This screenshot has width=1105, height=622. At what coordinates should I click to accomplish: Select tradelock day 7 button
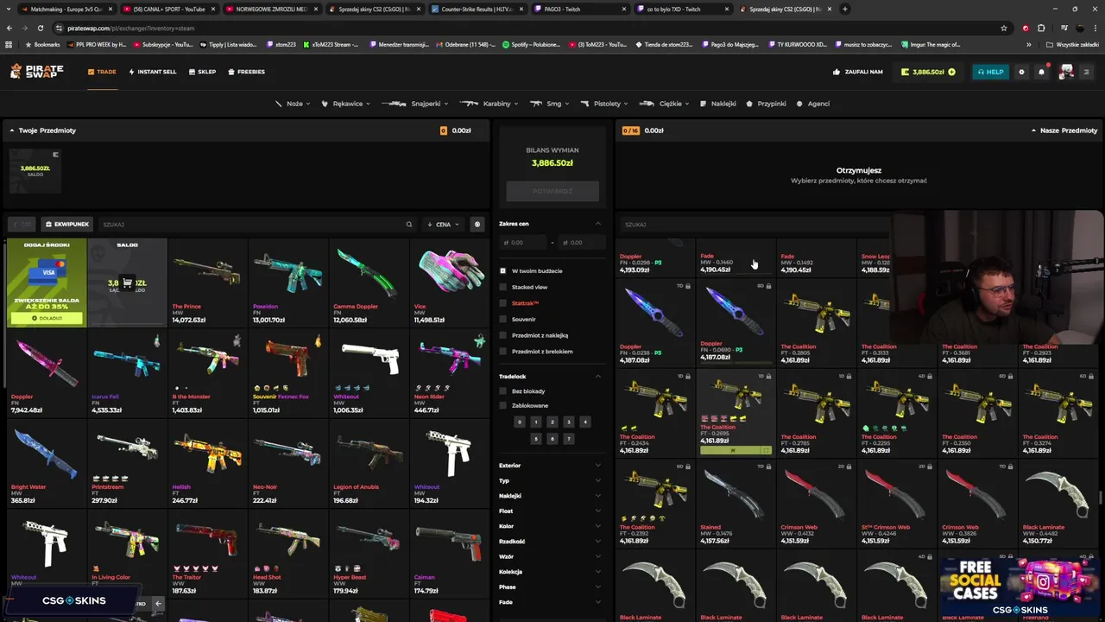(x=568, y=439)
